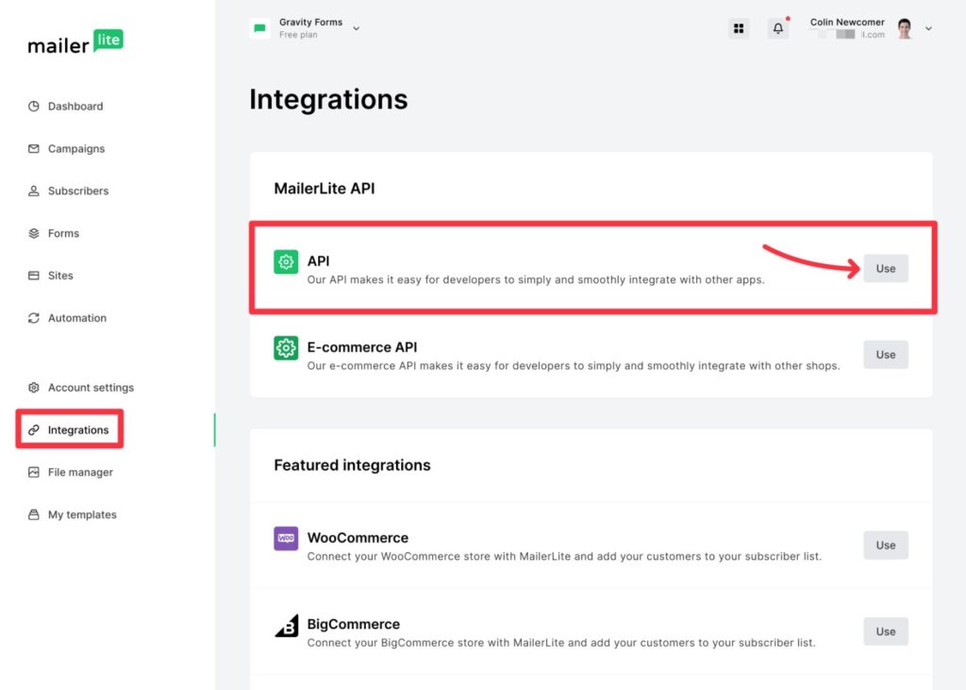Click Use button for the API
The image size is (966, 690).
(x=885, y=268)
